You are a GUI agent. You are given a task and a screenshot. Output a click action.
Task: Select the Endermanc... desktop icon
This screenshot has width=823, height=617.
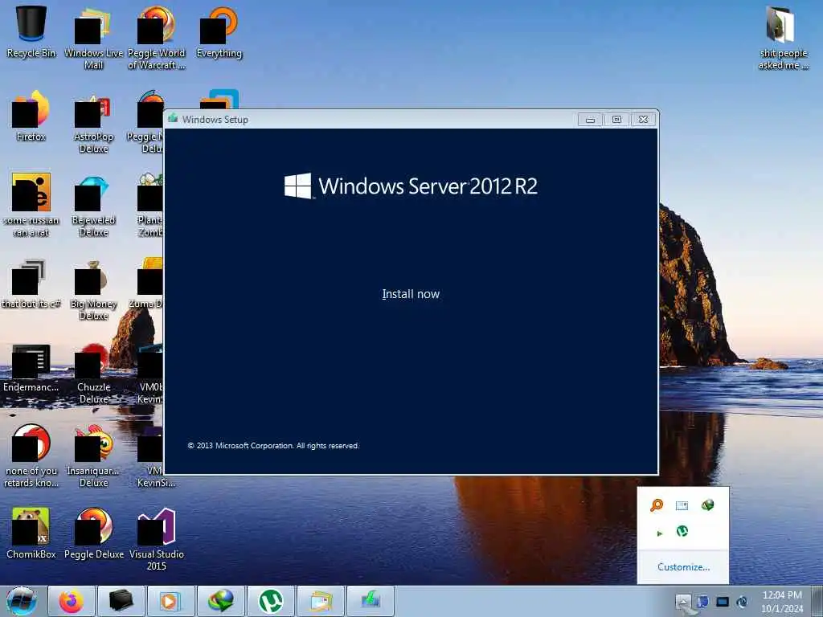tap(31, 367)
